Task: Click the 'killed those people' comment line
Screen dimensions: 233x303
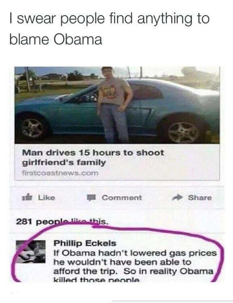Action: [x=97, y=280]
